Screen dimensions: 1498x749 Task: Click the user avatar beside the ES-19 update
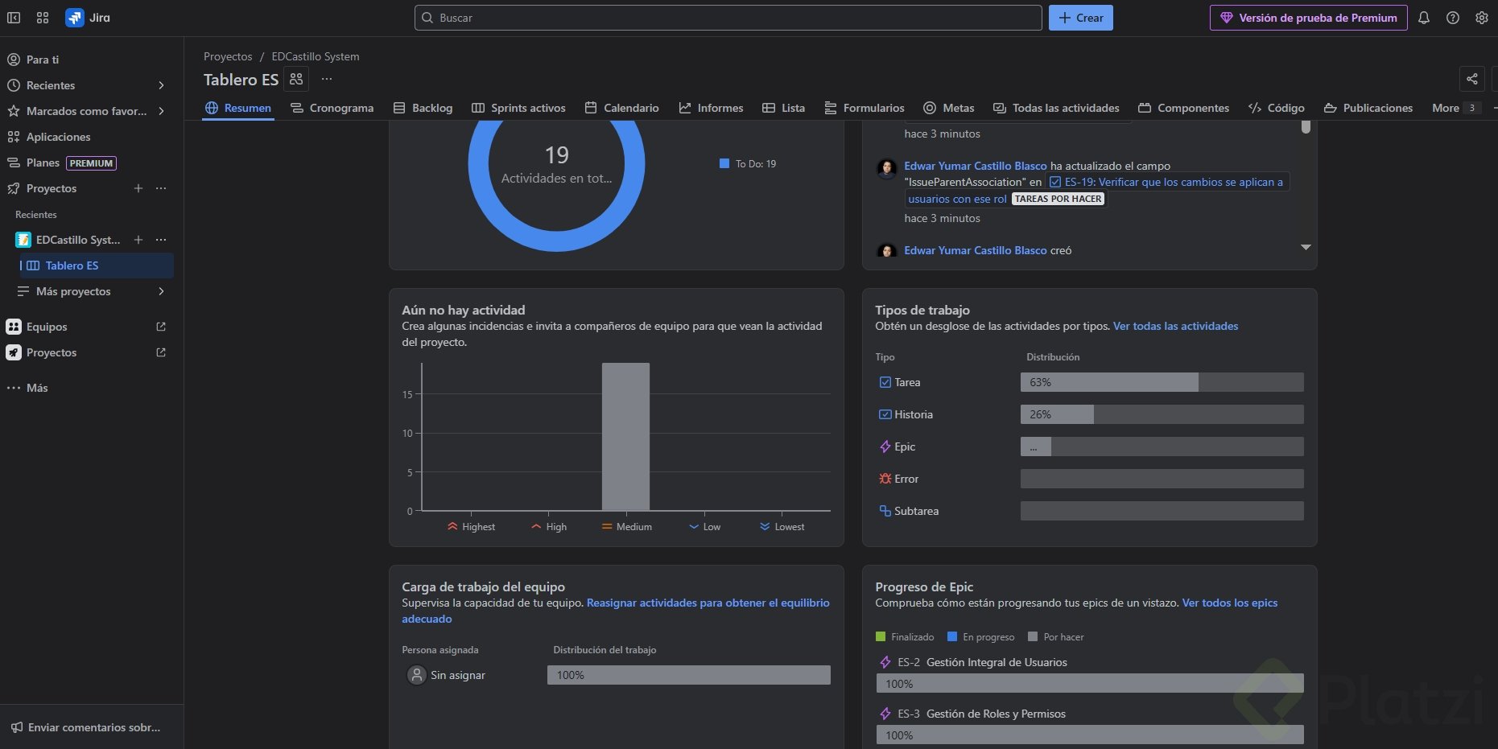click(886, 167)
